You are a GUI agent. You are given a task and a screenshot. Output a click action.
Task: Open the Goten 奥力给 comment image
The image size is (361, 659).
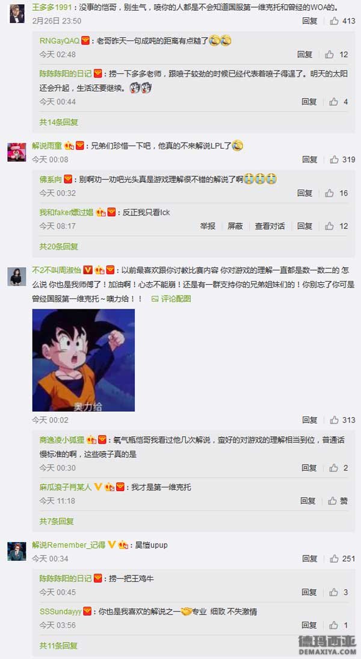(x=84, y=360)
